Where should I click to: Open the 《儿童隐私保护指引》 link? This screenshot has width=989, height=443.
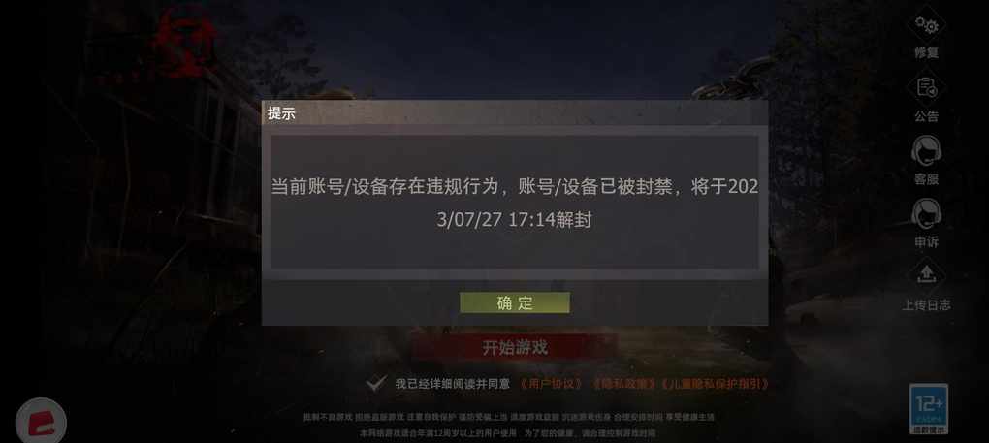pyautogui.click(x=714, y=384)
